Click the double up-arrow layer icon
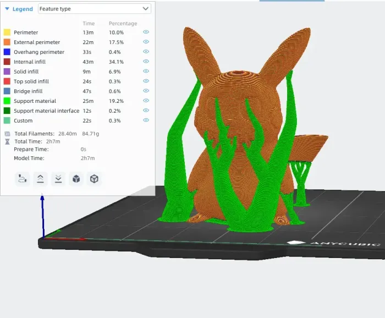Viewport: 385px width, 318px height. [x=40, y=179]
